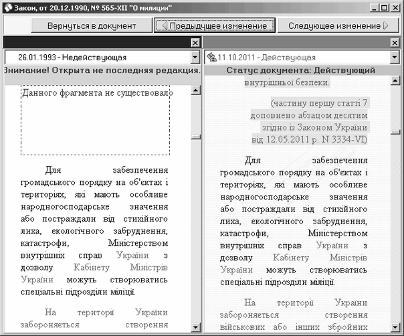This screenshot has width=404, height=336.
Task: Click 'Кабінету Міністрів' link text in the left pane
Action: point(120,268)
